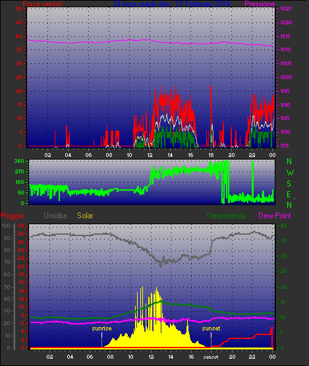The height and width of the screenshot is (366, 309).
Task: Click the S compass direction label
Action: click(289, 184)
